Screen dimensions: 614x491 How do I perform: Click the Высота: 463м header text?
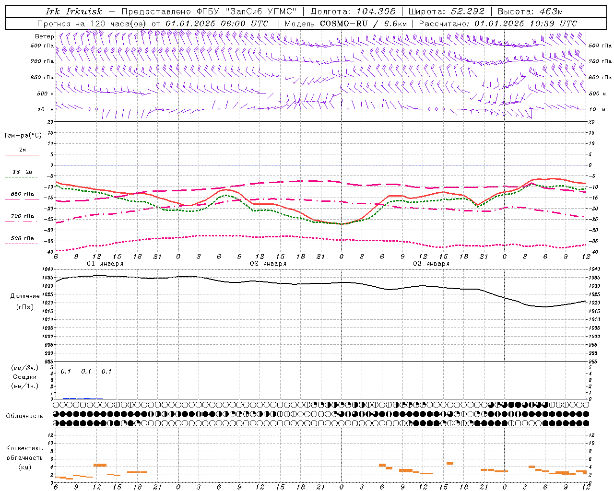point(530,12)
